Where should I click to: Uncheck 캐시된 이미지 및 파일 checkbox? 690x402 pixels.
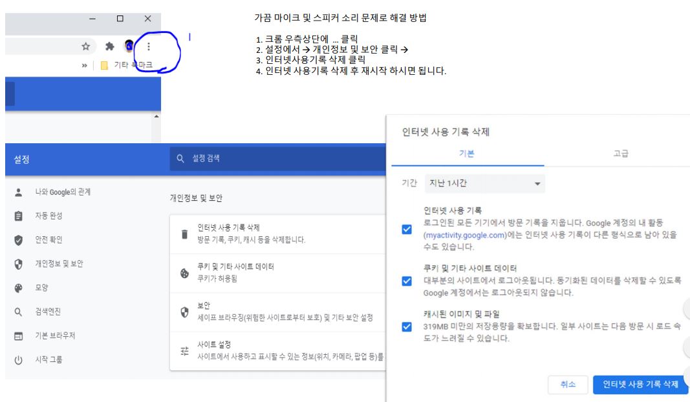(x=406, y=327)
